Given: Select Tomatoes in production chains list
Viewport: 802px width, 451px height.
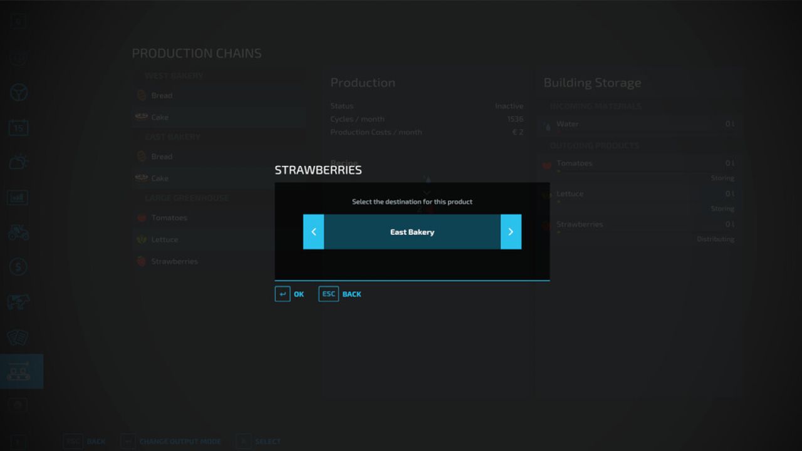Looking at the screenshot, I should coord(219,217).
